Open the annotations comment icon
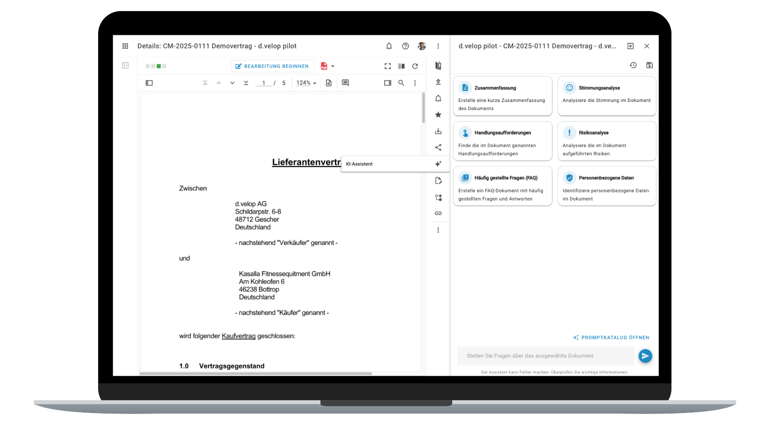The image size is (765, 425). coord(346,83)
